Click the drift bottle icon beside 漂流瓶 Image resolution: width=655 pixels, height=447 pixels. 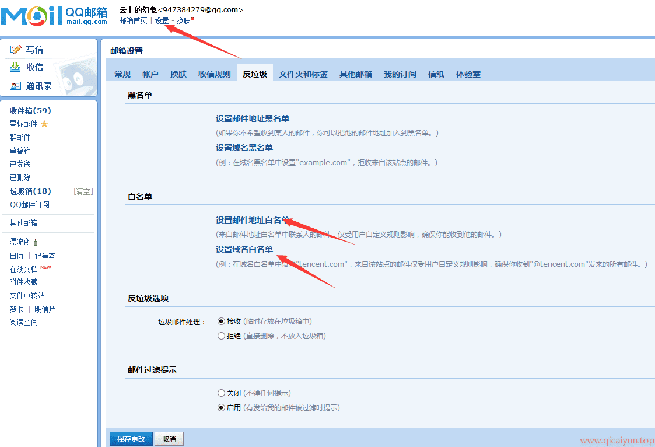point(36,242)
